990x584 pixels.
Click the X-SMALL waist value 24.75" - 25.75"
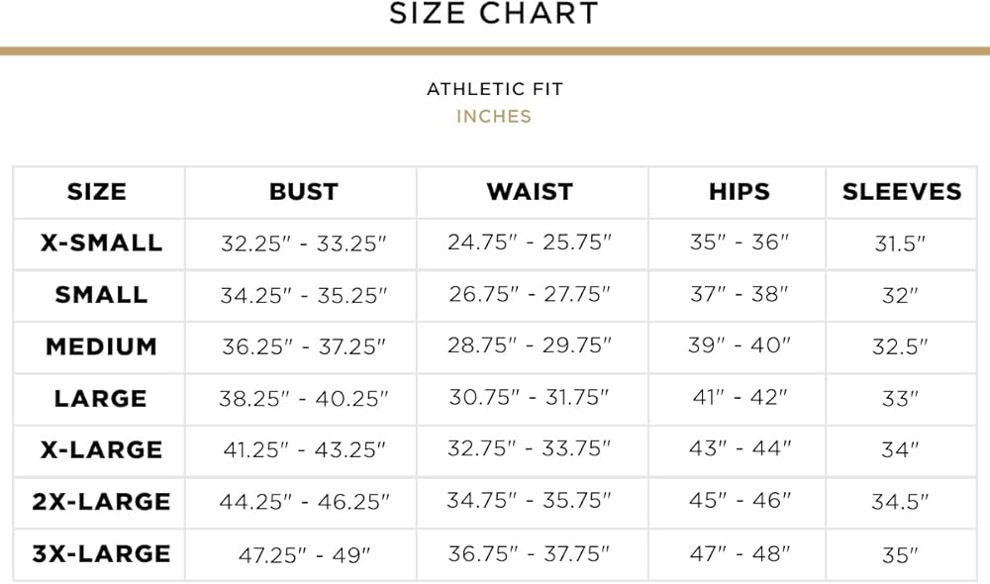pos(530,243)
